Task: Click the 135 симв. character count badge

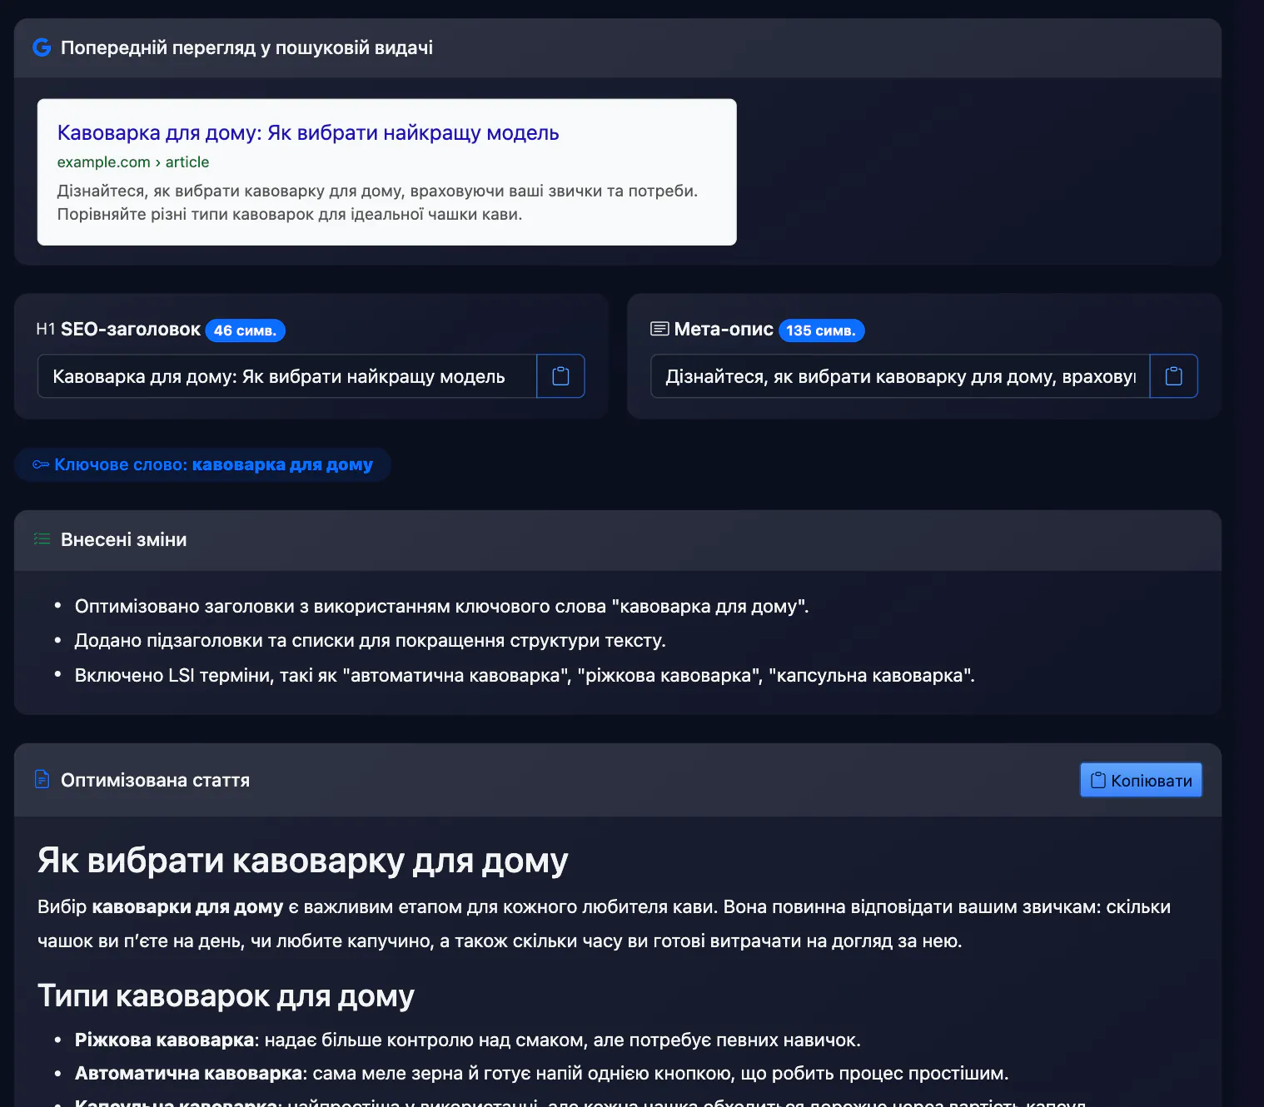Action: [x=821, y=330]
